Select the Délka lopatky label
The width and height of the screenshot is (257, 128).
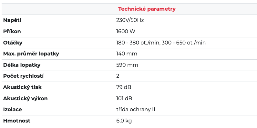tap(22, 65)
